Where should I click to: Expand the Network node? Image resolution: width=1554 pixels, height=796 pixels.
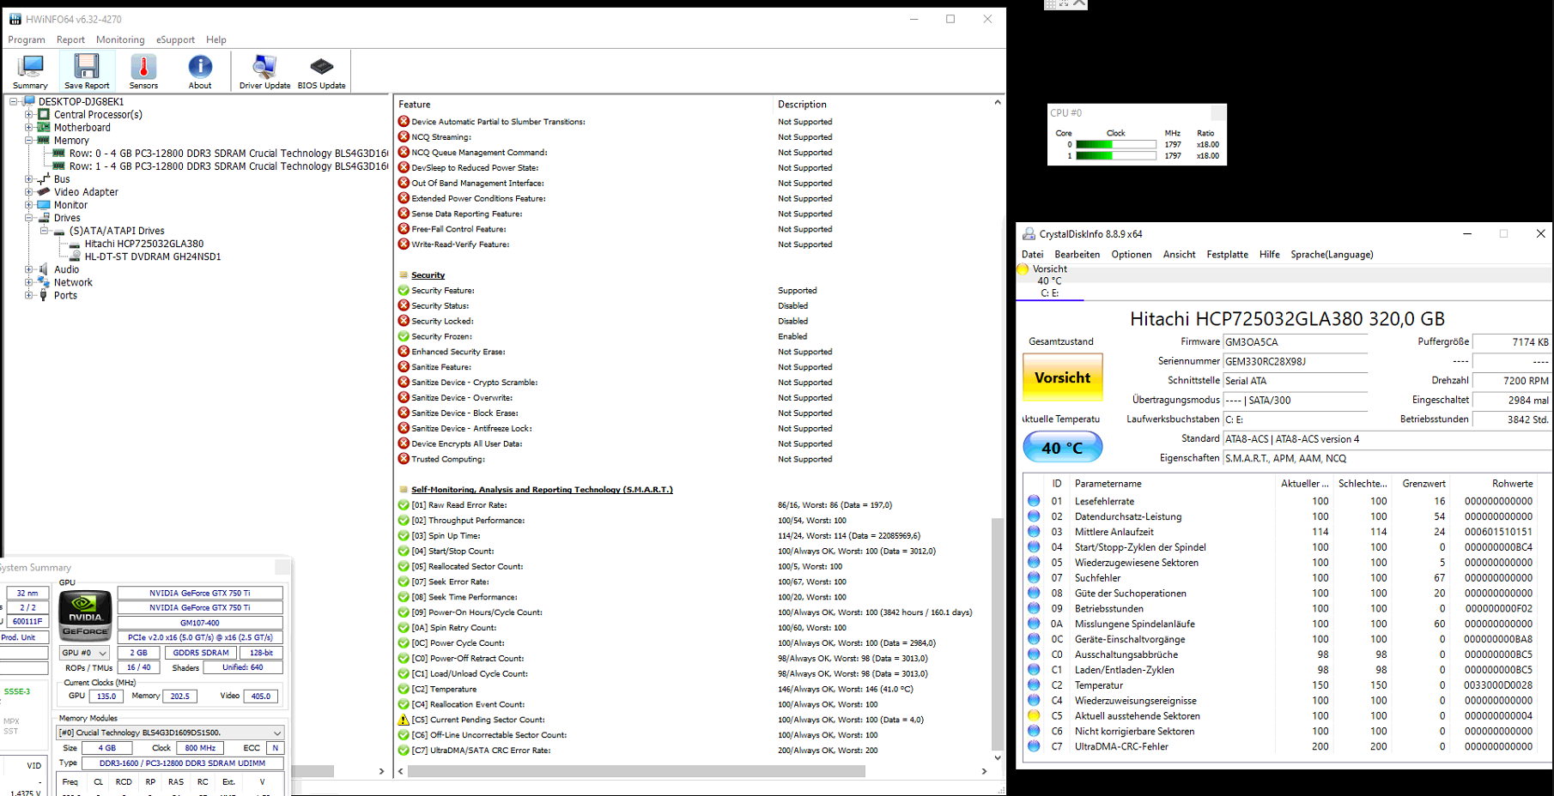coord(28,282)
